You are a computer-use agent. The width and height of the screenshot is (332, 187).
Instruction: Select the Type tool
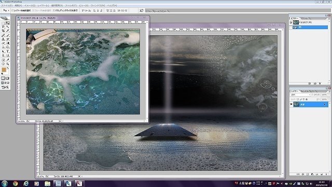pos(8,51)
